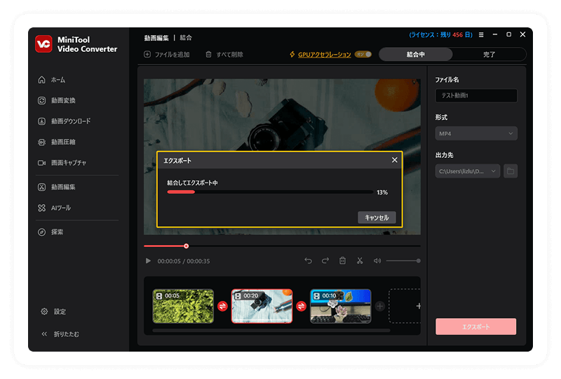Screen dimensions: 561x379
Task: Browse output folder icon
Action: (511, 171)
